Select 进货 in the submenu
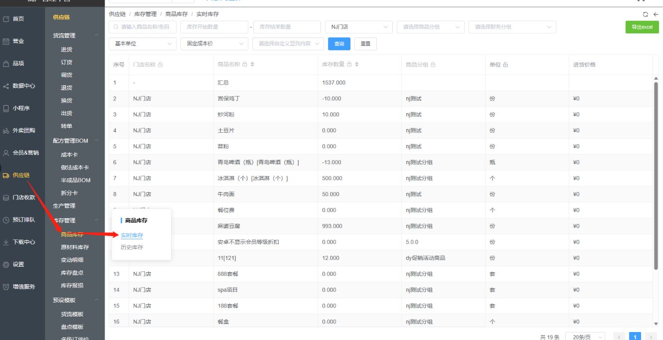Screen dimensions: 663x340 66,49
